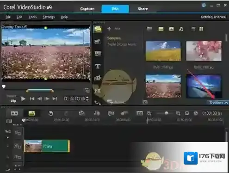This screenshot has width=229, height=173.
Task: Toggle showing audio files in library
Action: click(x=181, y=29)
